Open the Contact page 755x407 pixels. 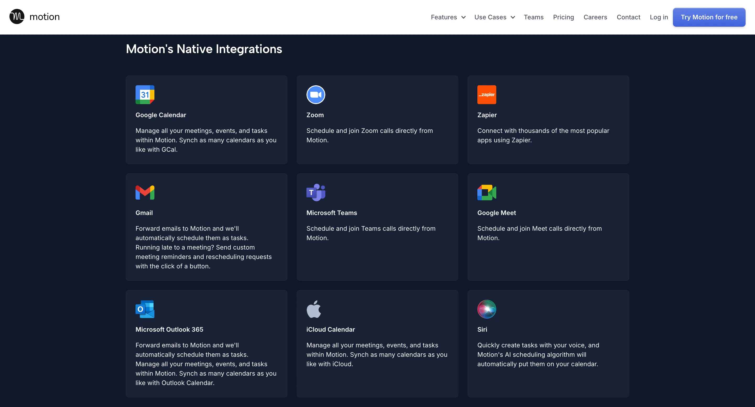point(628,17)
